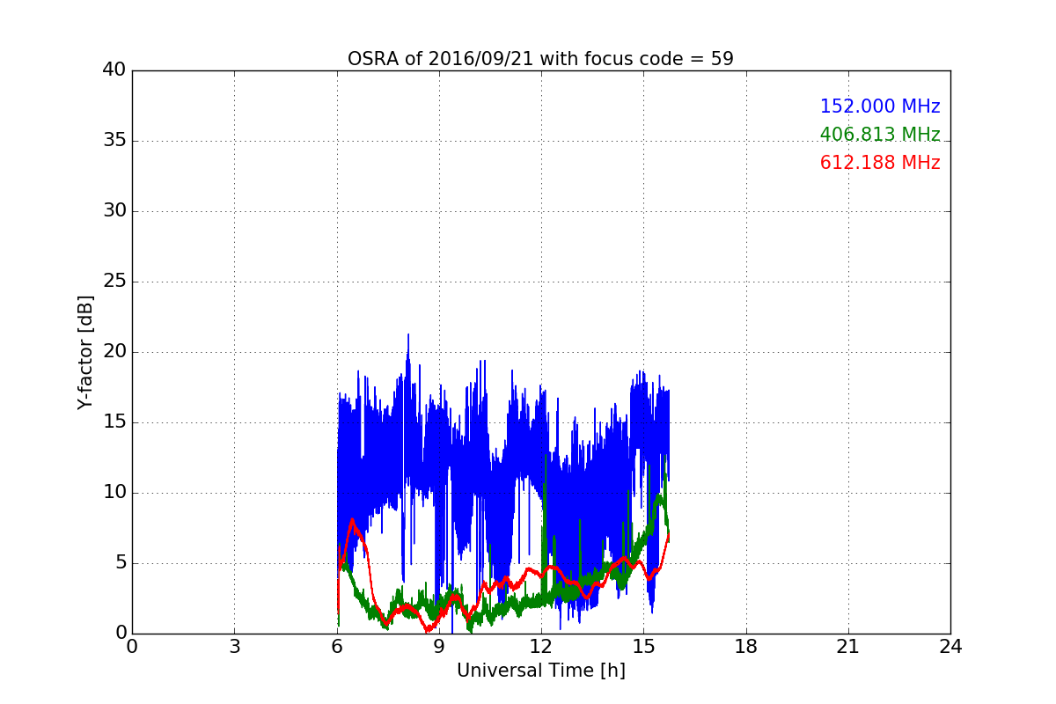Click the x-axis tick label 21

tap(848, 647)
